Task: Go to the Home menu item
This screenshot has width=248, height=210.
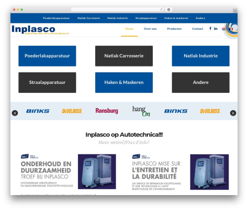Action: 129,29
